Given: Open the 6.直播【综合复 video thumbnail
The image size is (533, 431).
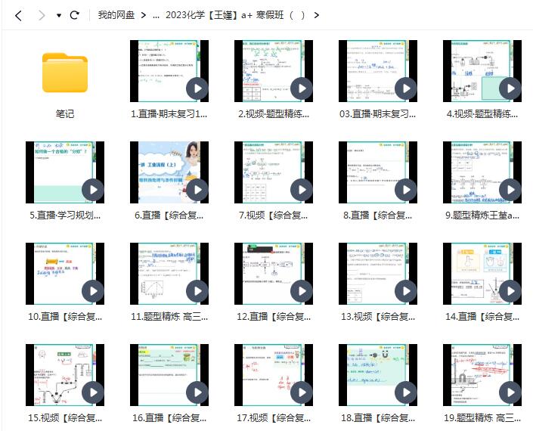Looking at the screenshot, I should (x=169, y=172).
